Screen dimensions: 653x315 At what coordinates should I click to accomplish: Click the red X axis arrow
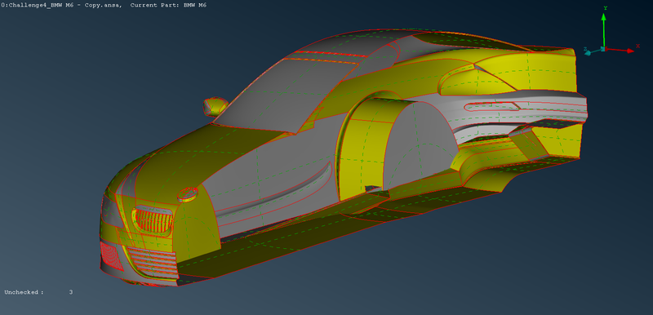click(x=620, y=50)
